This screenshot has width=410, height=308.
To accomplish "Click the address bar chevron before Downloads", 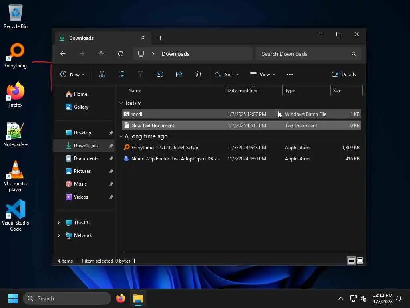I will (153, 54).
